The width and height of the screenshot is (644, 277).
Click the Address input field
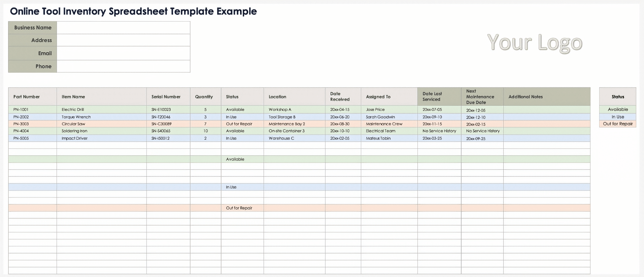[x=123, y=40]
